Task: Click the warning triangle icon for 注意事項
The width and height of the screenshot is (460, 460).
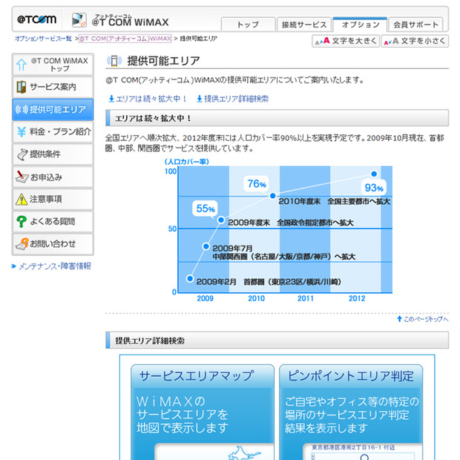Action: (22, 199)
